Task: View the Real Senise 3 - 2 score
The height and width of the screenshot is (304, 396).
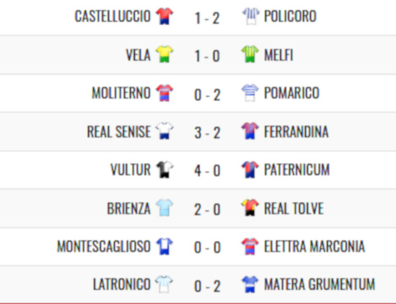Action: point(207,133)
